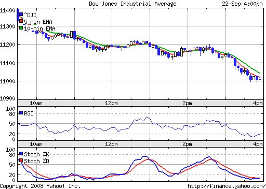Image resolution: width=266 pixels, height=189 pixels.
Task: Click '10am' on the price chart time axis
Action: (x=36, y=103)
